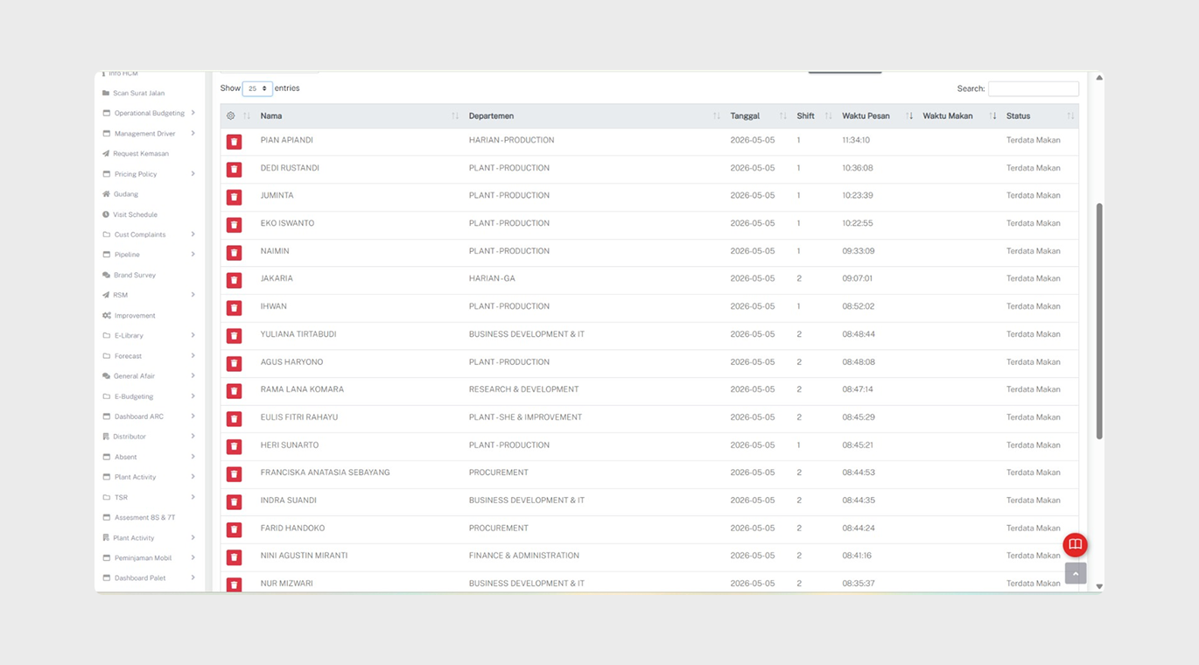The height and width of the screenshot is (665, 1199).
Task: Sort by Waktu Pesan column
Action: (877, 115)
